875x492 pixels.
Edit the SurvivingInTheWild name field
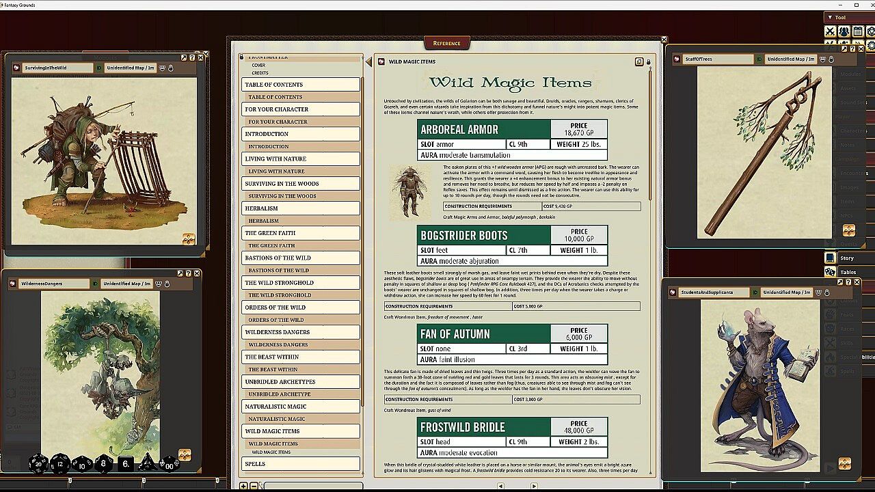click(57, 68)
